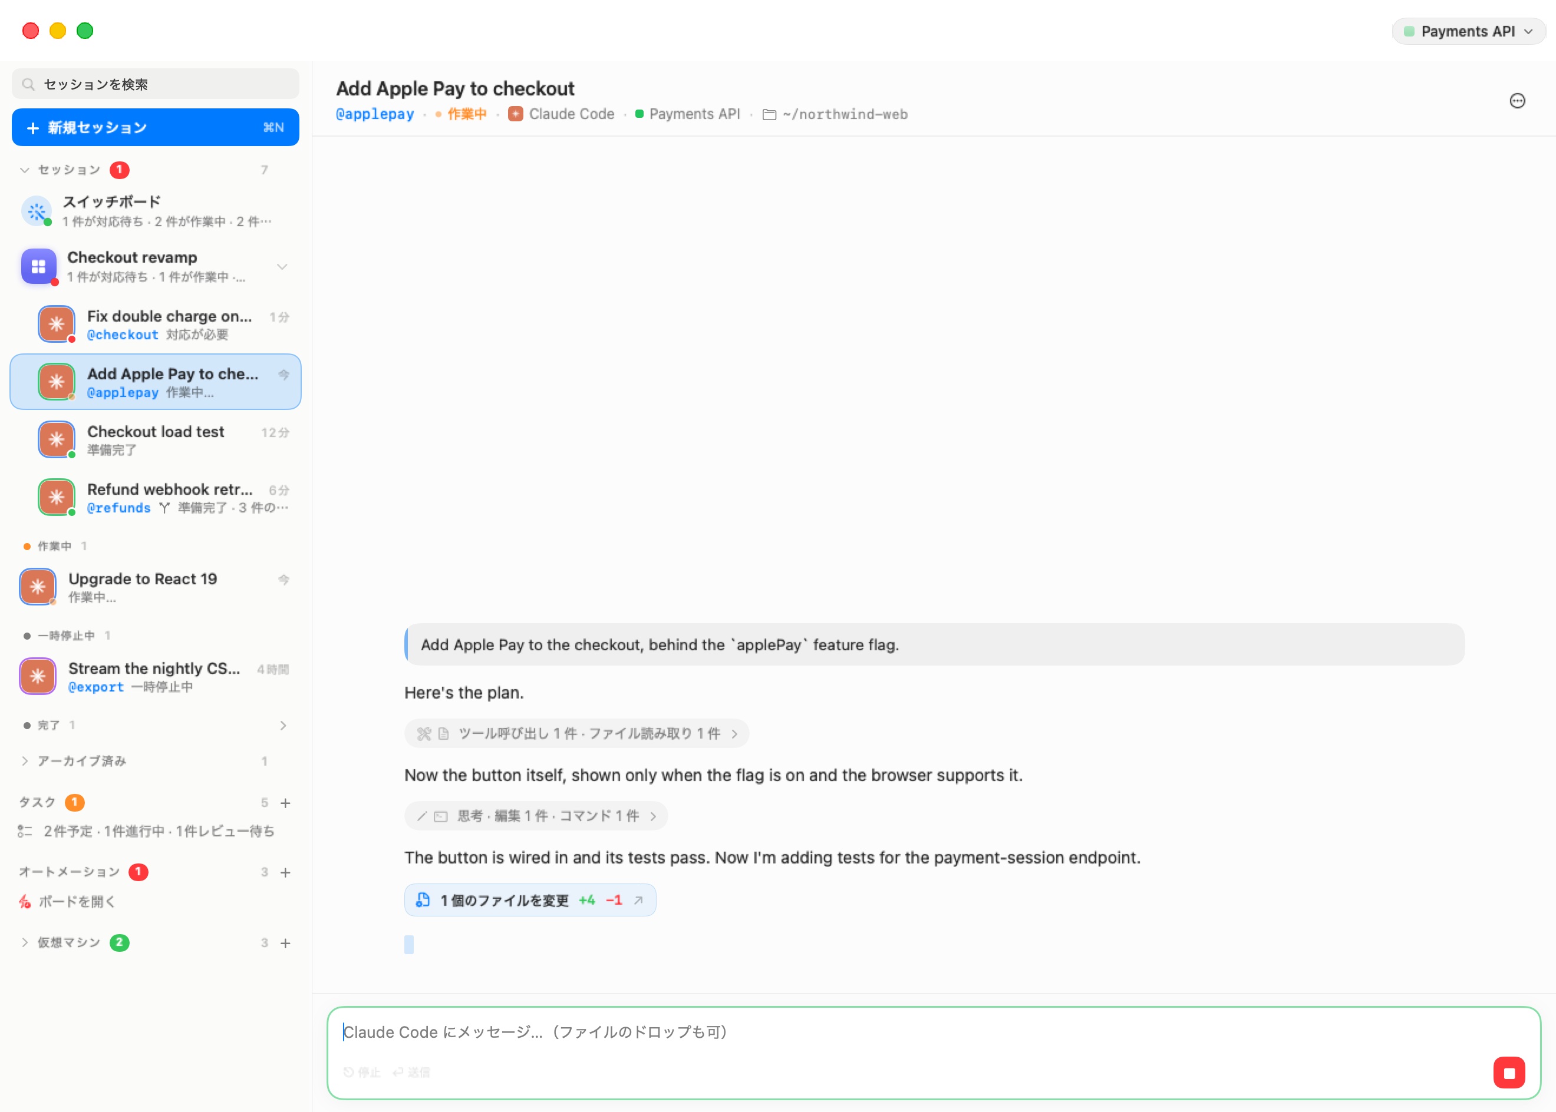Viewport: 1556px width, 1112px height.
Task: Click the red stop generation button
Action: tap(1509, 1073)
